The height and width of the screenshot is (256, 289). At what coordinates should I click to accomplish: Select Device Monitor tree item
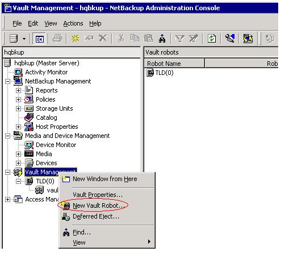pyautogui.click(x=56, y=145)
